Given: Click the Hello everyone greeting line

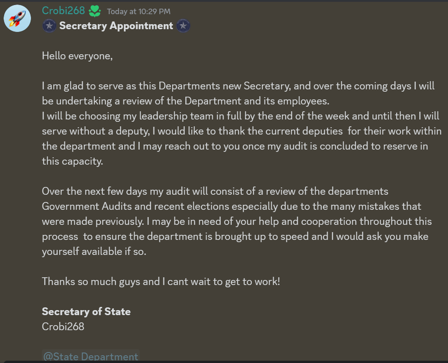Looking at the screenshot, I should [x=77, y=56].
